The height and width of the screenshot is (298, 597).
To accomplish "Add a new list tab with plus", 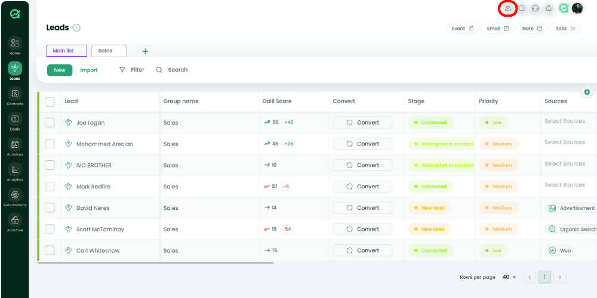I will [x=145, y=51].
